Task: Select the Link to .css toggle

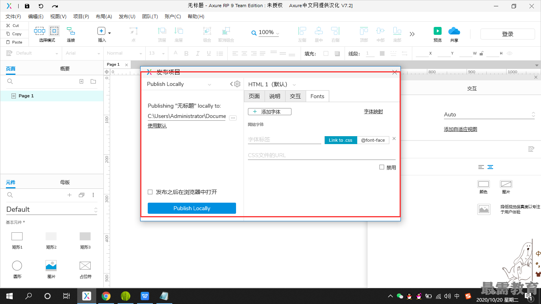Action: point(341,140)
